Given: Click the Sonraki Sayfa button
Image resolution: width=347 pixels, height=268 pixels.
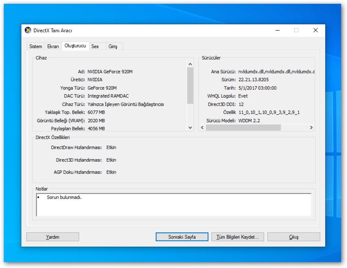Looking at the screenshot, I should [x=182, y=237].
